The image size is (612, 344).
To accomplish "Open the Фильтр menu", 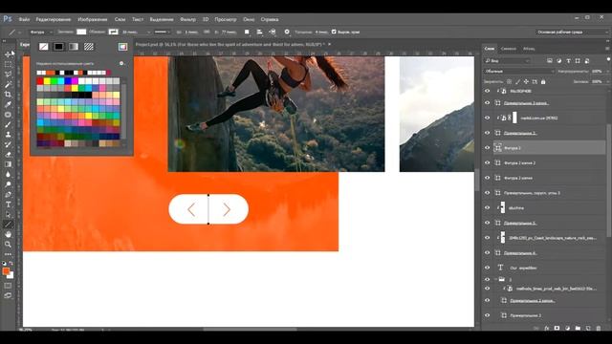I will click(187, 19).
